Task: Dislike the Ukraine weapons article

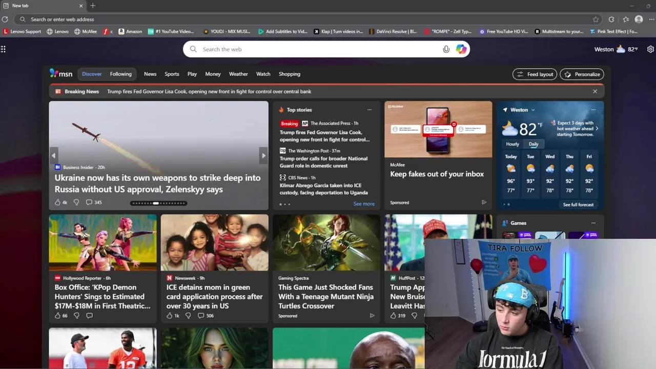Action: (x=76, y=202)
